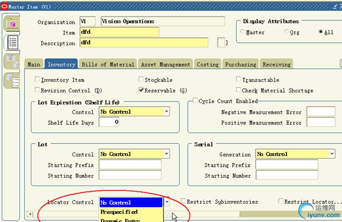Open the organization assignment icon in sidebar

[x=12, y=61]
